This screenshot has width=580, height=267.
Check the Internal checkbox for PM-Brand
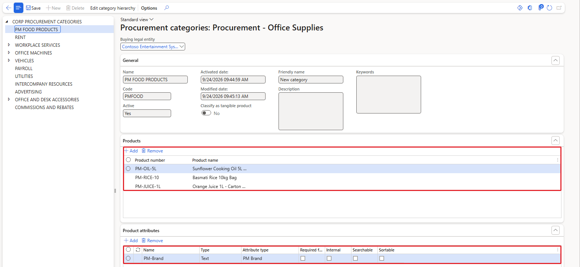point(329,258)
